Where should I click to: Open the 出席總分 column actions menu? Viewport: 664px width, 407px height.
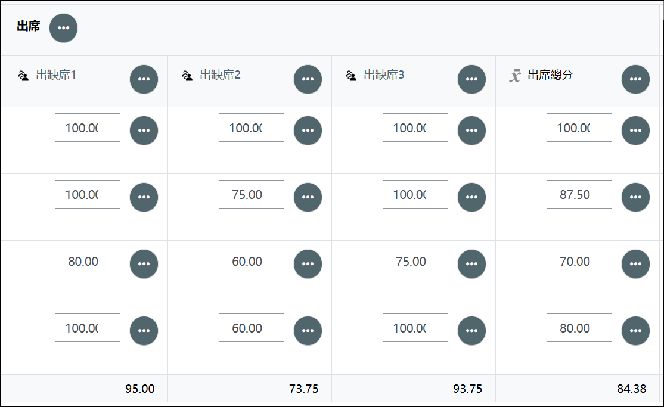(635, 79)
